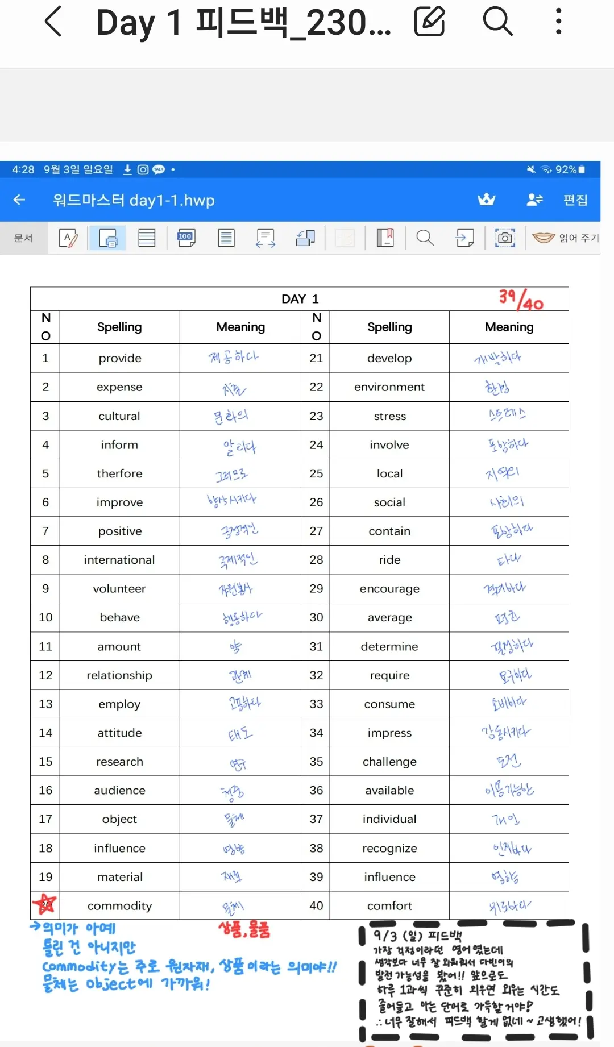The height and width of the screenshot is (1047, 614).
Task: Tap the word 'commodity' cell
Action: tap(119, 905)
